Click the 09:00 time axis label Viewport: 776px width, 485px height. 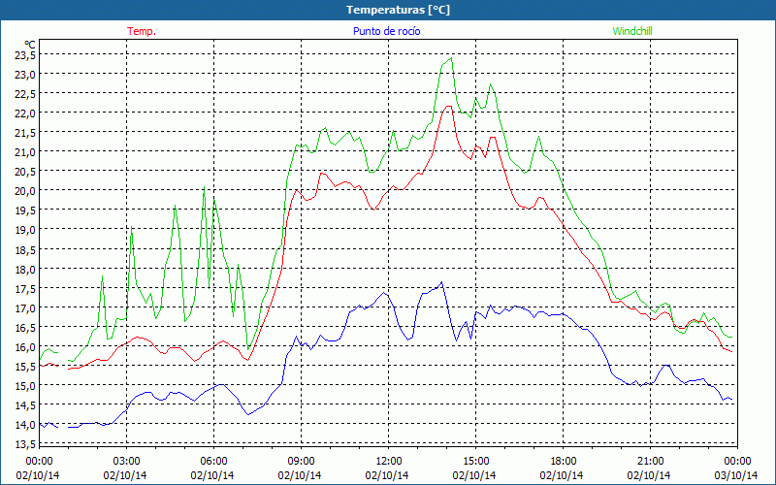coord(301,462)
